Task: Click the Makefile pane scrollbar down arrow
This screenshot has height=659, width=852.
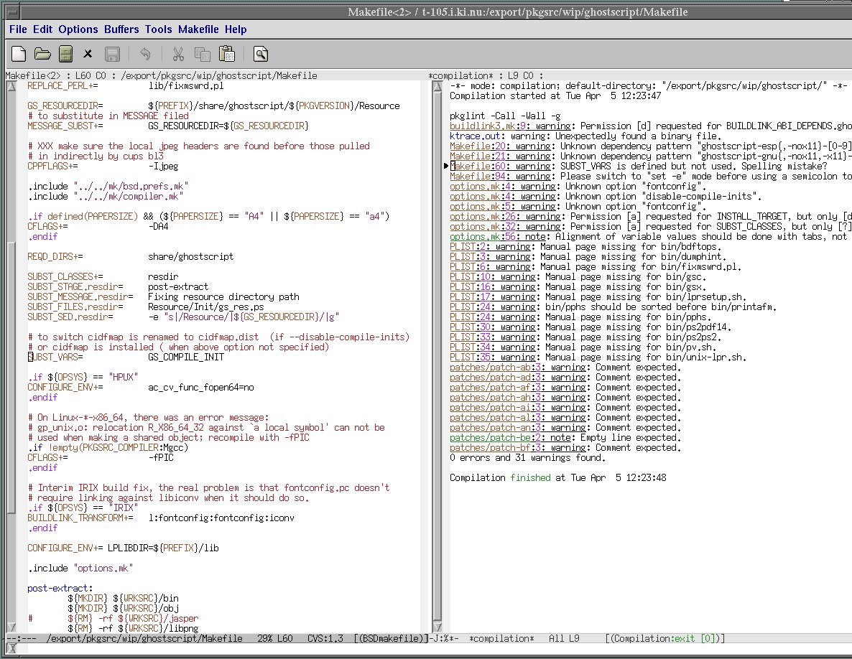Action: click(11, 627)
